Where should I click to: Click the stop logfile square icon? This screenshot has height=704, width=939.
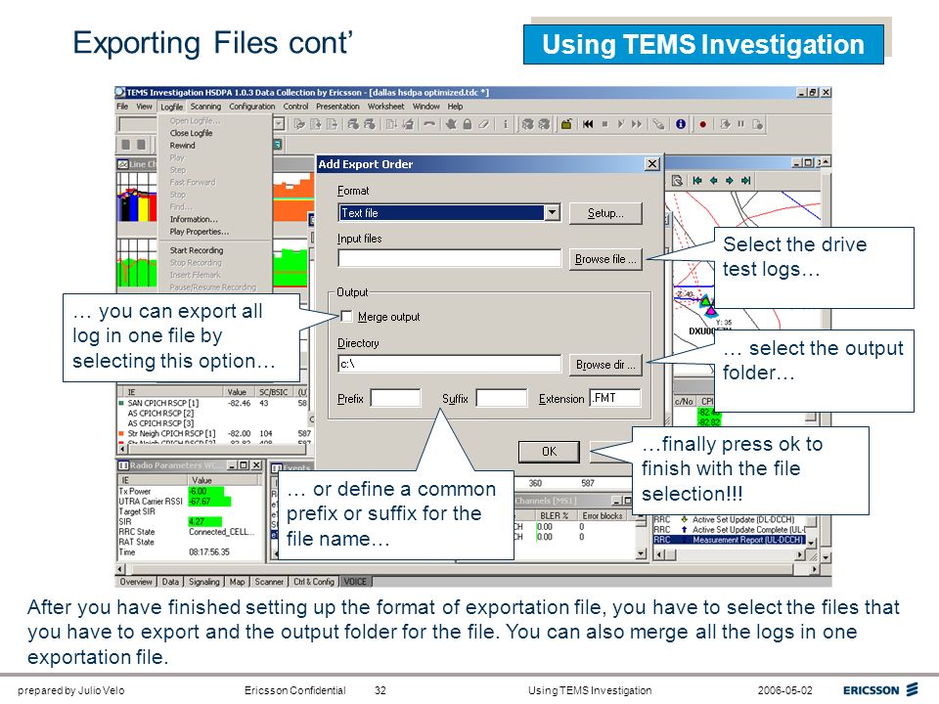pyautogui.click(x=604, y=124)
